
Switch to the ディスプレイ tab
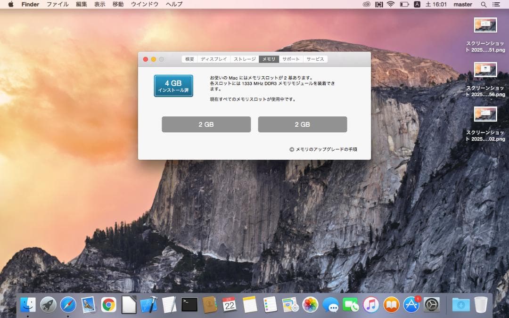pos(215,59)
